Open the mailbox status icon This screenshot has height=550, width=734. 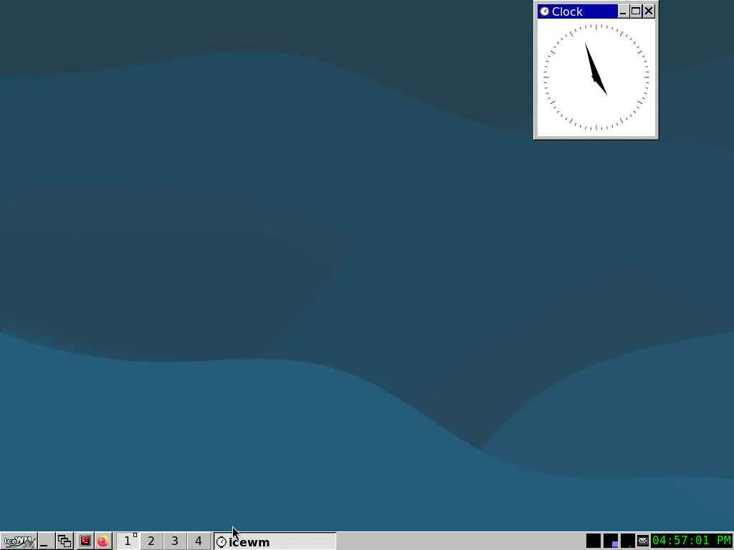pos(643,541)
